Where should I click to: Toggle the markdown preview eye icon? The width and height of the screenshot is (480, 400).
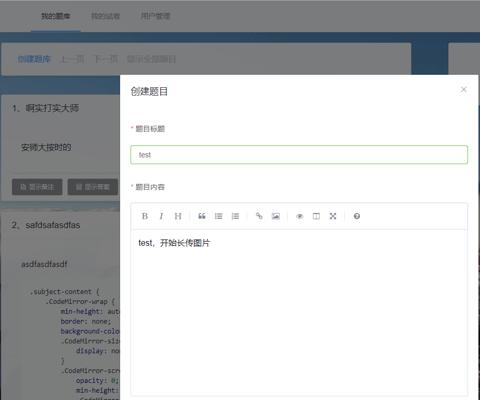pos(300,216)
